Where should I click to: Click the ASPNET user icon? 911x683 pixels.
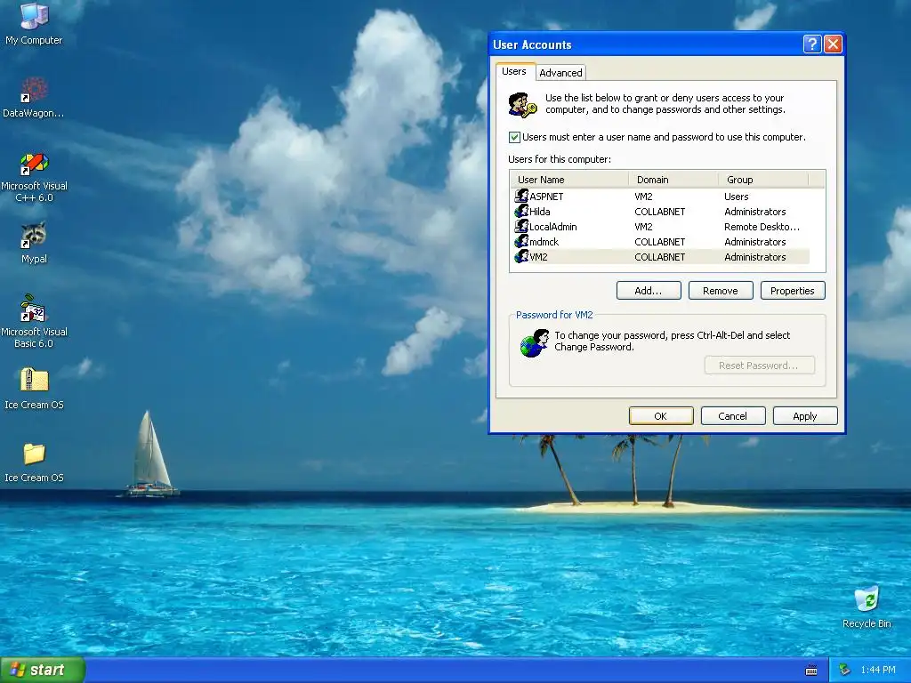(x=521, y=197)
